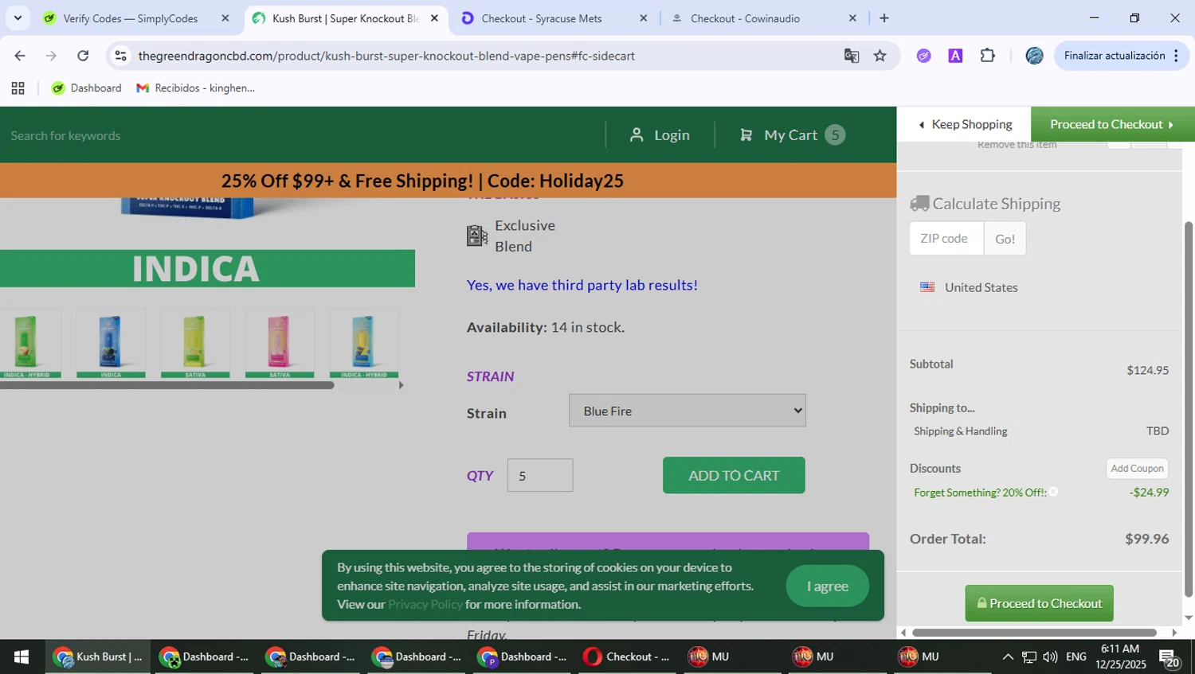Open the bookmarks apps grid icon
Image resolution: width=1195 pixels, height=674 pixels.
tap(18, 88)
